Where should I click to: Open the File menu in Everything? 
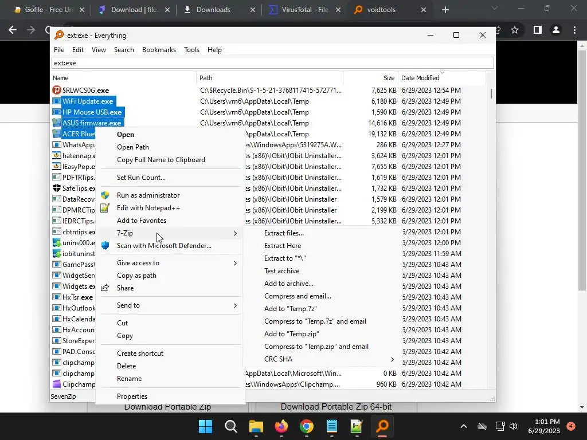59,50
